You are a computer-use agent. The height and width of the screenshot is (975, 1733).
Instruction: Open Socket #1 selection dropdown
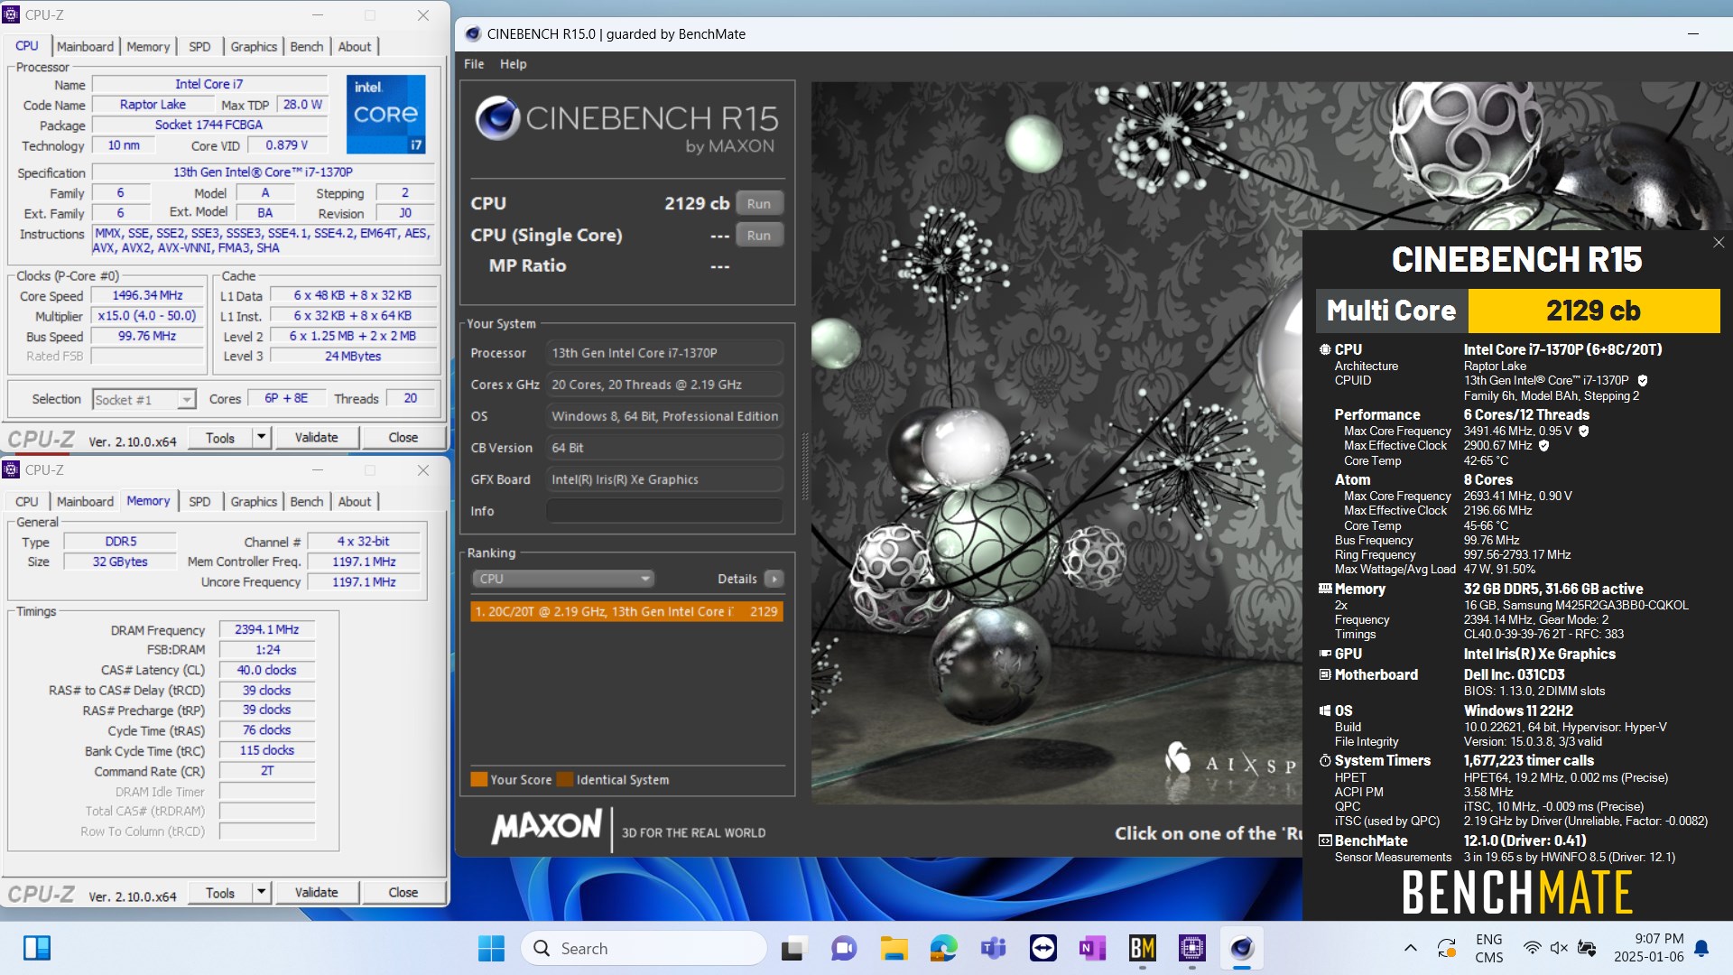click(x=144, y=399)
